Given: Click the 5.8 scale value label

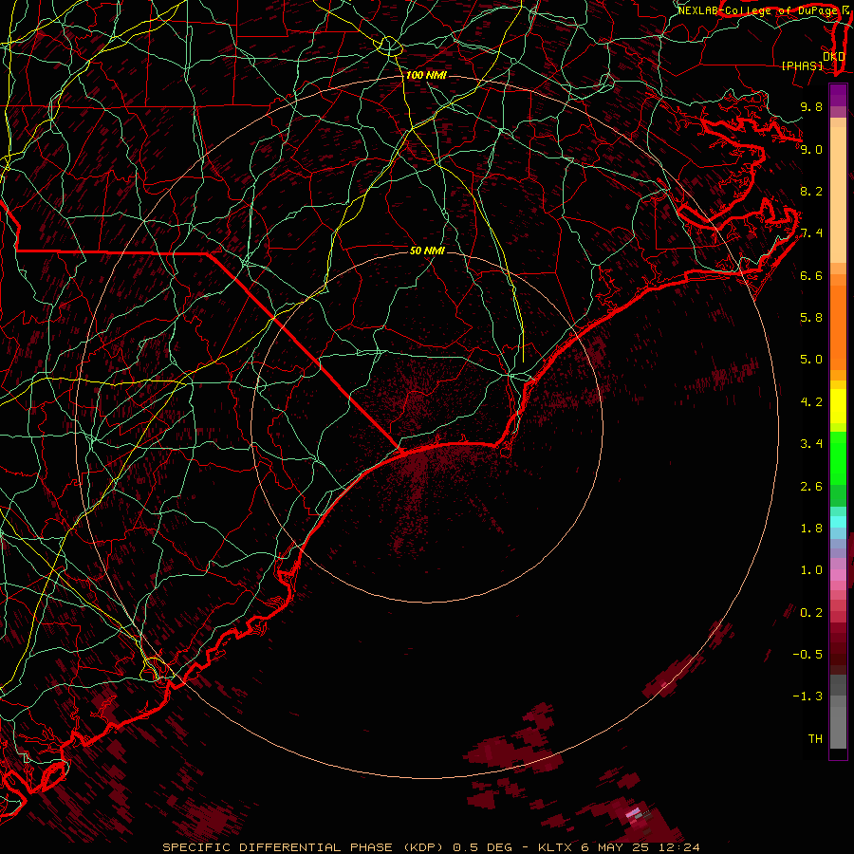Looking at the screenshot, I should click(811, 318).
